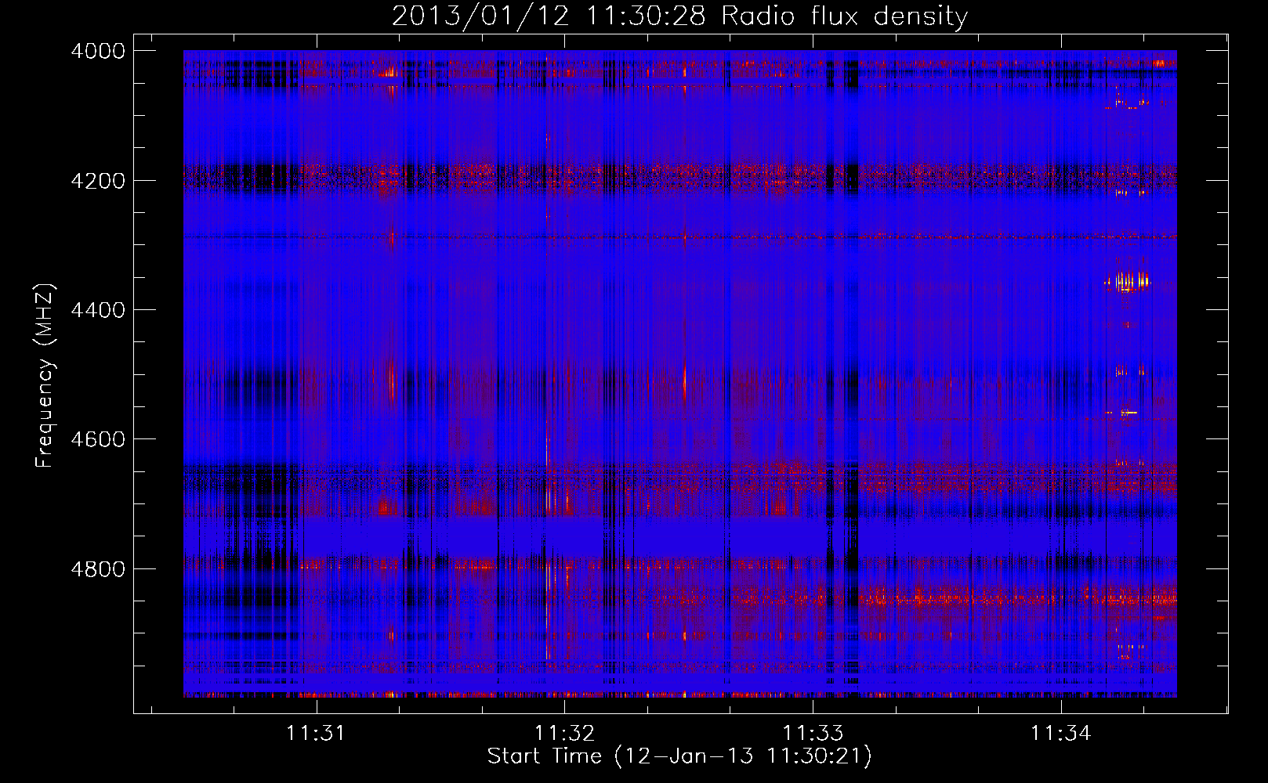Select the 4600 frequency tick label
This screenshot has height=783, width=1268.
[98, 439]
